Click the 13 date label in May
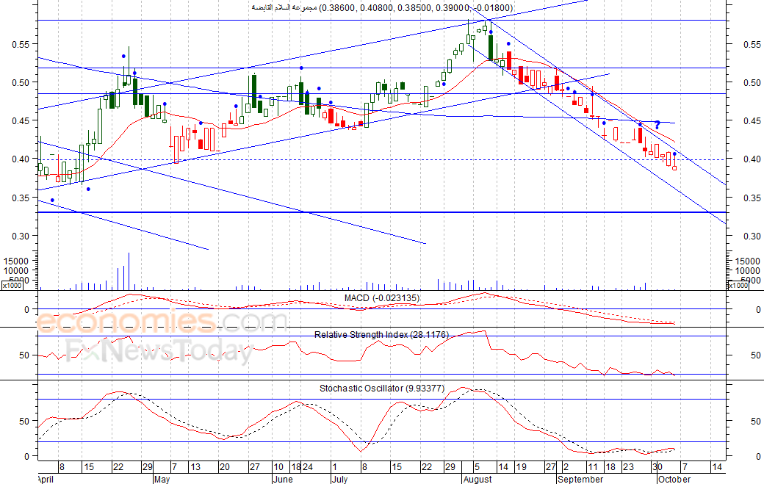Viewport: 764px width, 484px height. (x=195, y=467)
